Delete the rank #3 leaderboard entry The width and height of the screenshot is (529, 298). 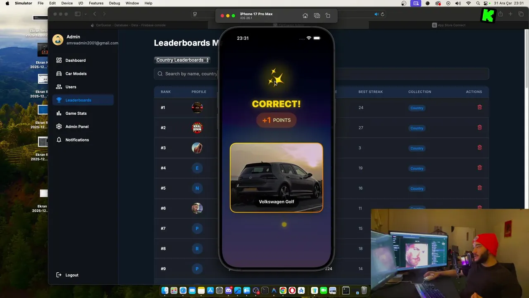coord(479,147)
